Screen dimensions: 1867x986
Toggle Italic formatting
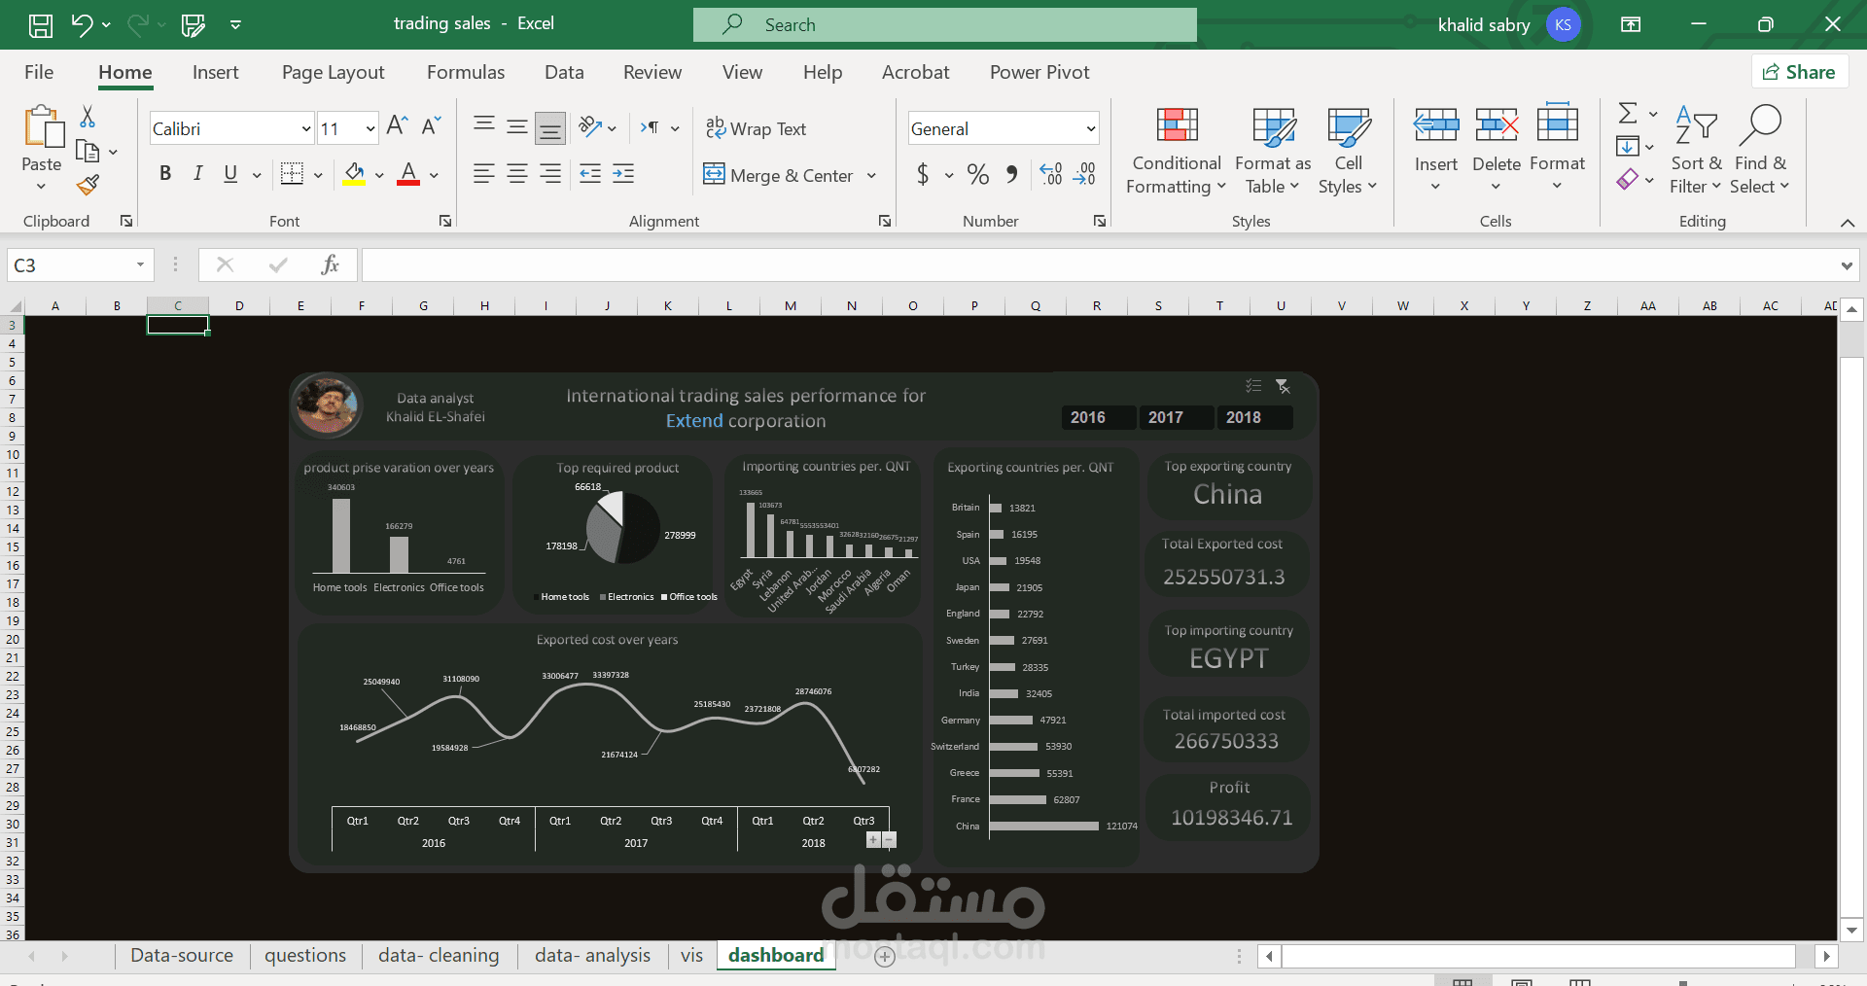pyautogui.click(x=198, y=174)
